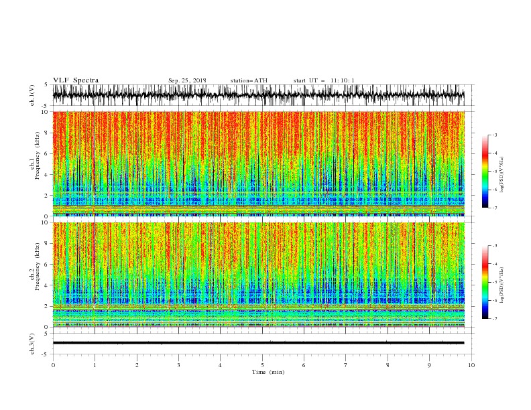
Task: Click the 'VLF Spectra' title text
Action: (x=76, y=80)
